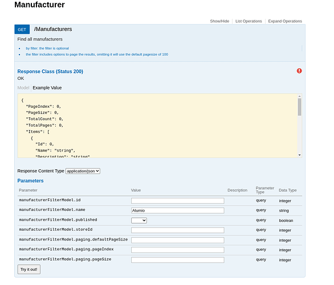
Task: Click the manufacturerFilterModel.name parameter label
Action: click(52, 210)
